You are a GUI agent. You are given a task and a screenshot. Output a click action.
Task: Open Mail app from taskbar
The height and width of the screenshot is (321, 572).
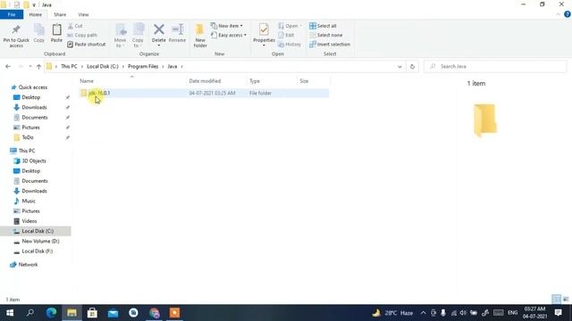(114, 313)
